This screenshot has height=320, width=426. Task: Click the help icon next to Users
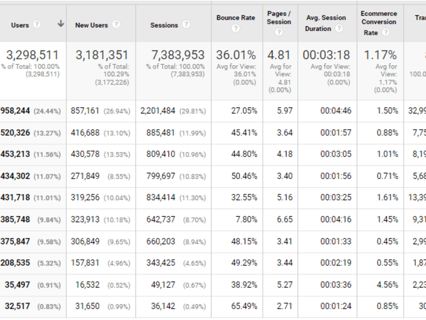point(37,24)
